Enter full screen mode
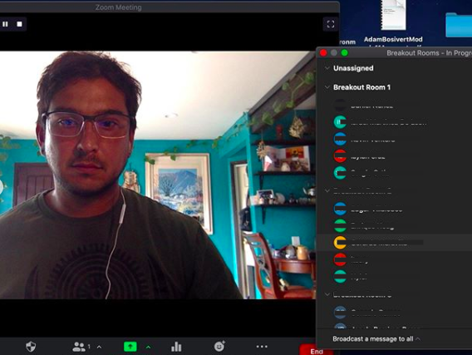This screenshot has height=355, width=472. (x=331, y=24)
